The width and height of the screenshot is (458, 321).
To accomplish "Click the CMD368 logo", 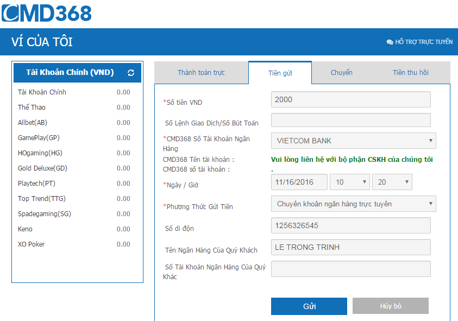I will point(47,13).
